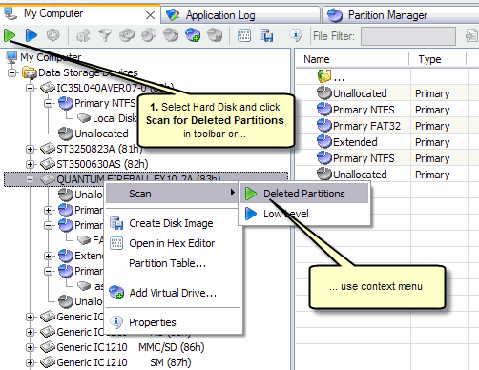Click the Data Storage Devices folder icon

pyautogui.click(x=30, y=72)
